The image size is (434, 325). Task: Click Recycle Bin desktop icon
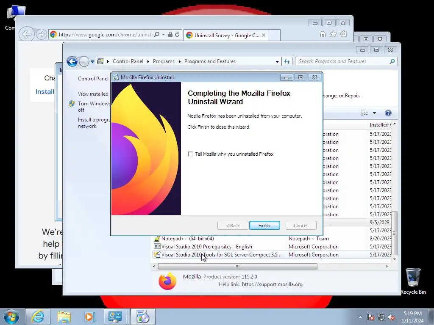click(413, 281)
